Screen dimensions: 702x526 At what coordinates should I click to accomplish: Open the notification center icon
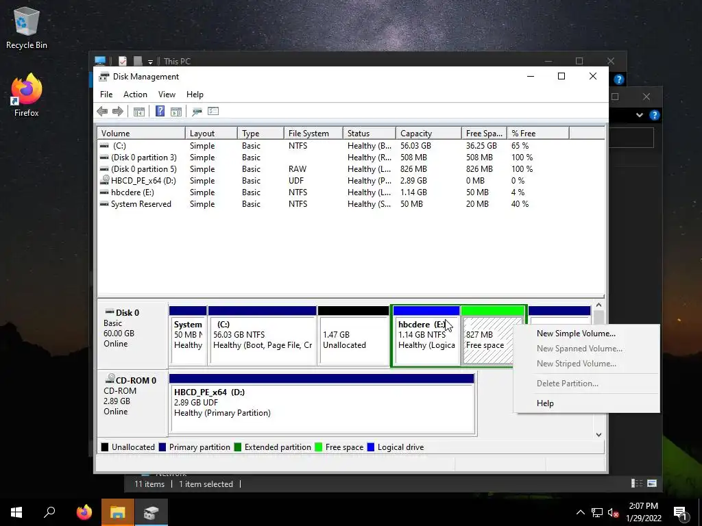tap(681, 514)
